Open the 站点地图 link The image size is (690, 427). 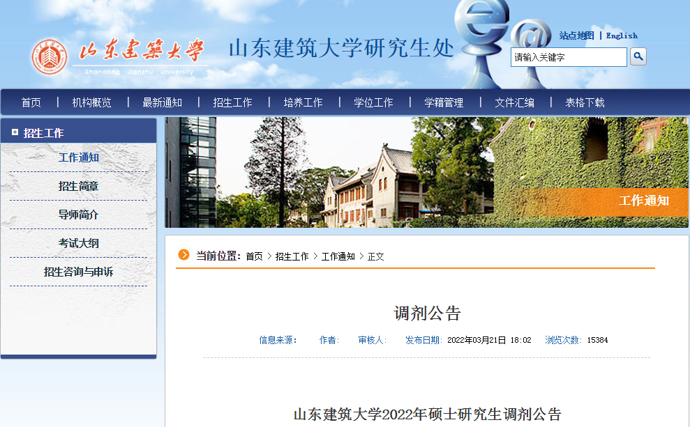point(576,36)
